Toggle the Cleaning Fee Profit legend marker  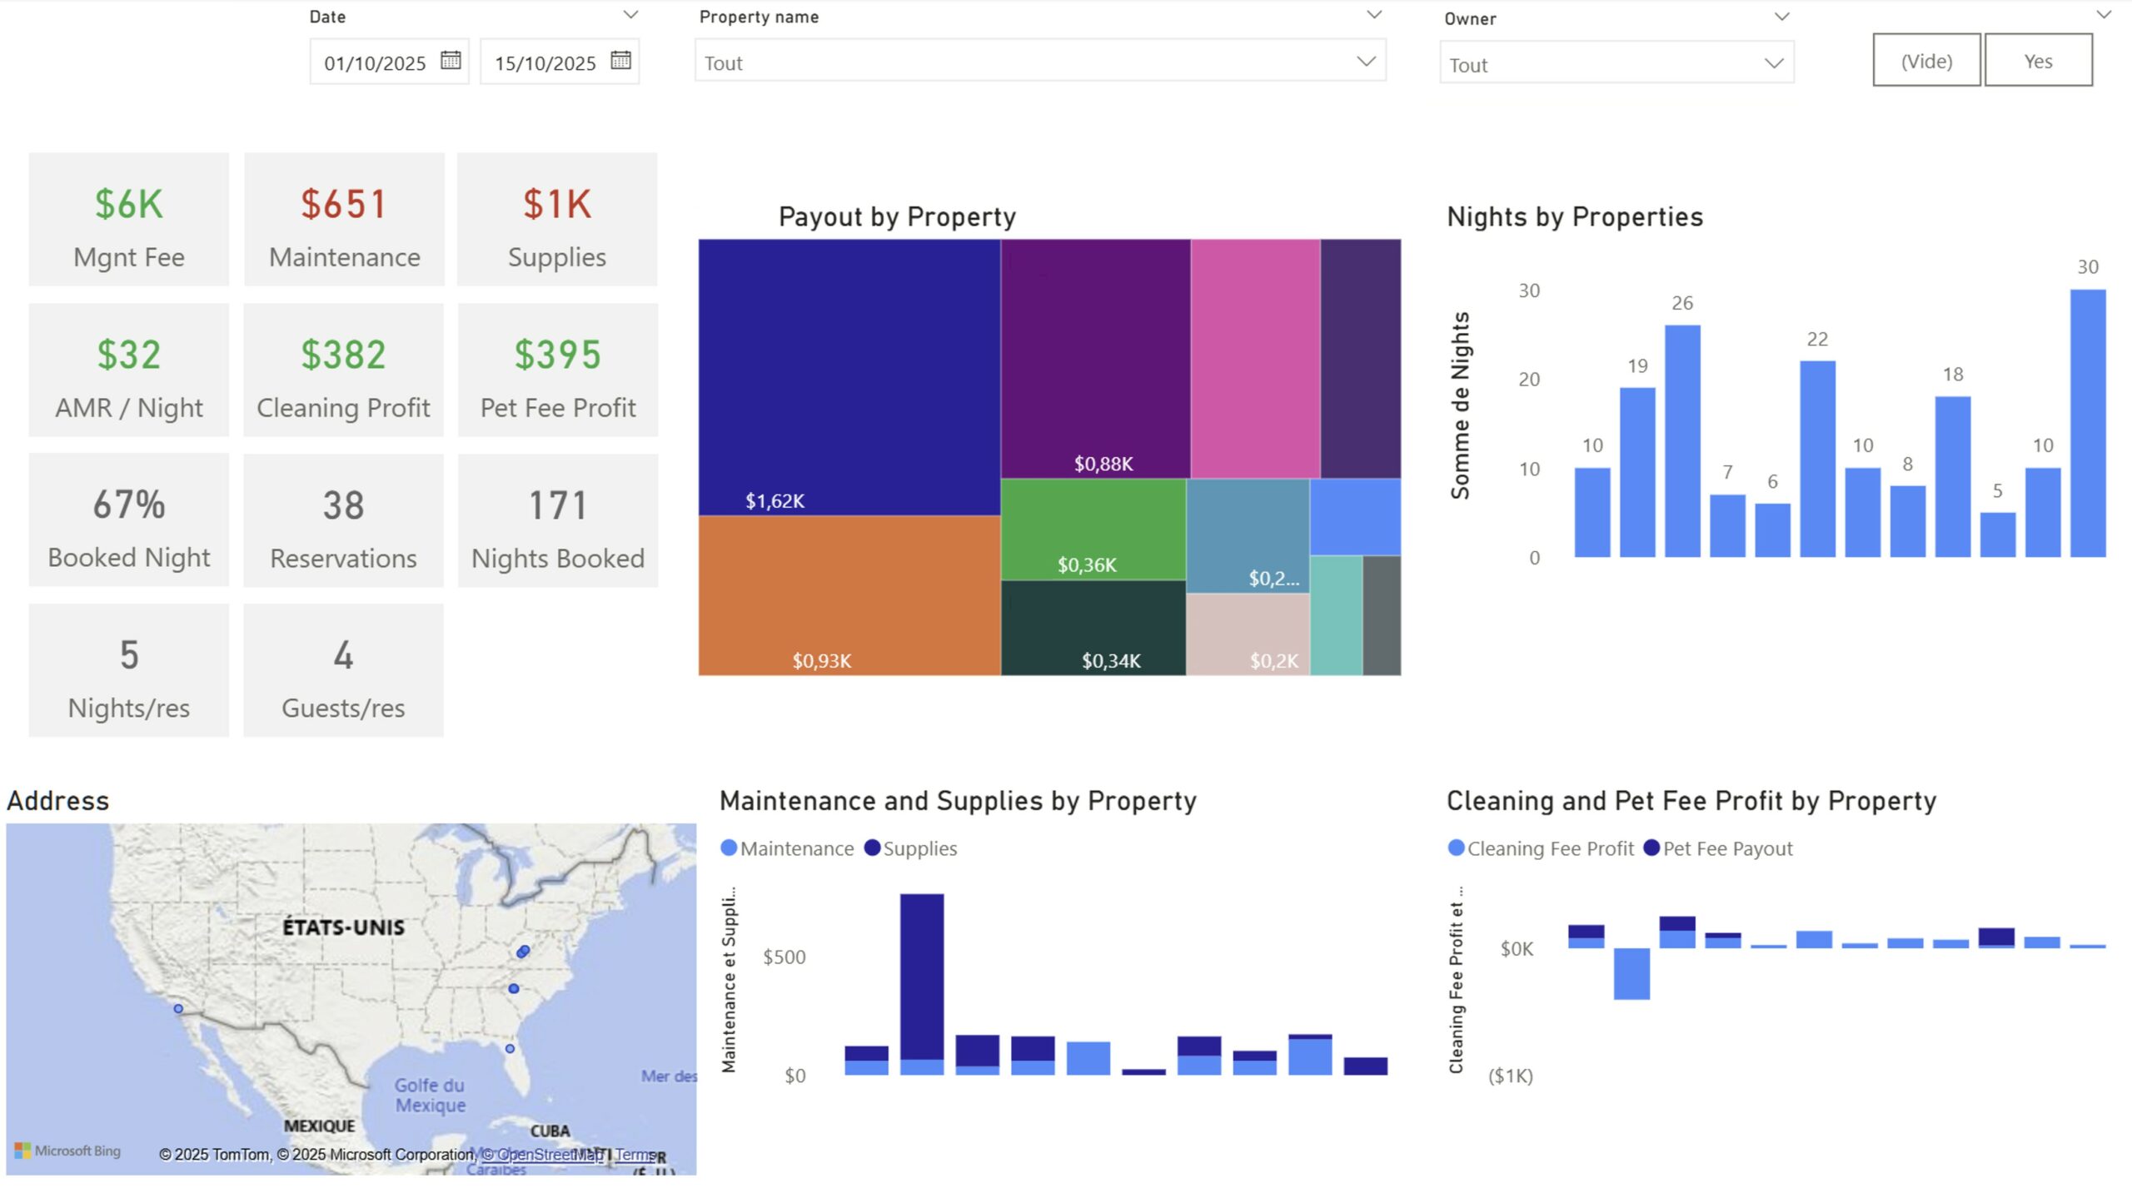coord(1456,848)
